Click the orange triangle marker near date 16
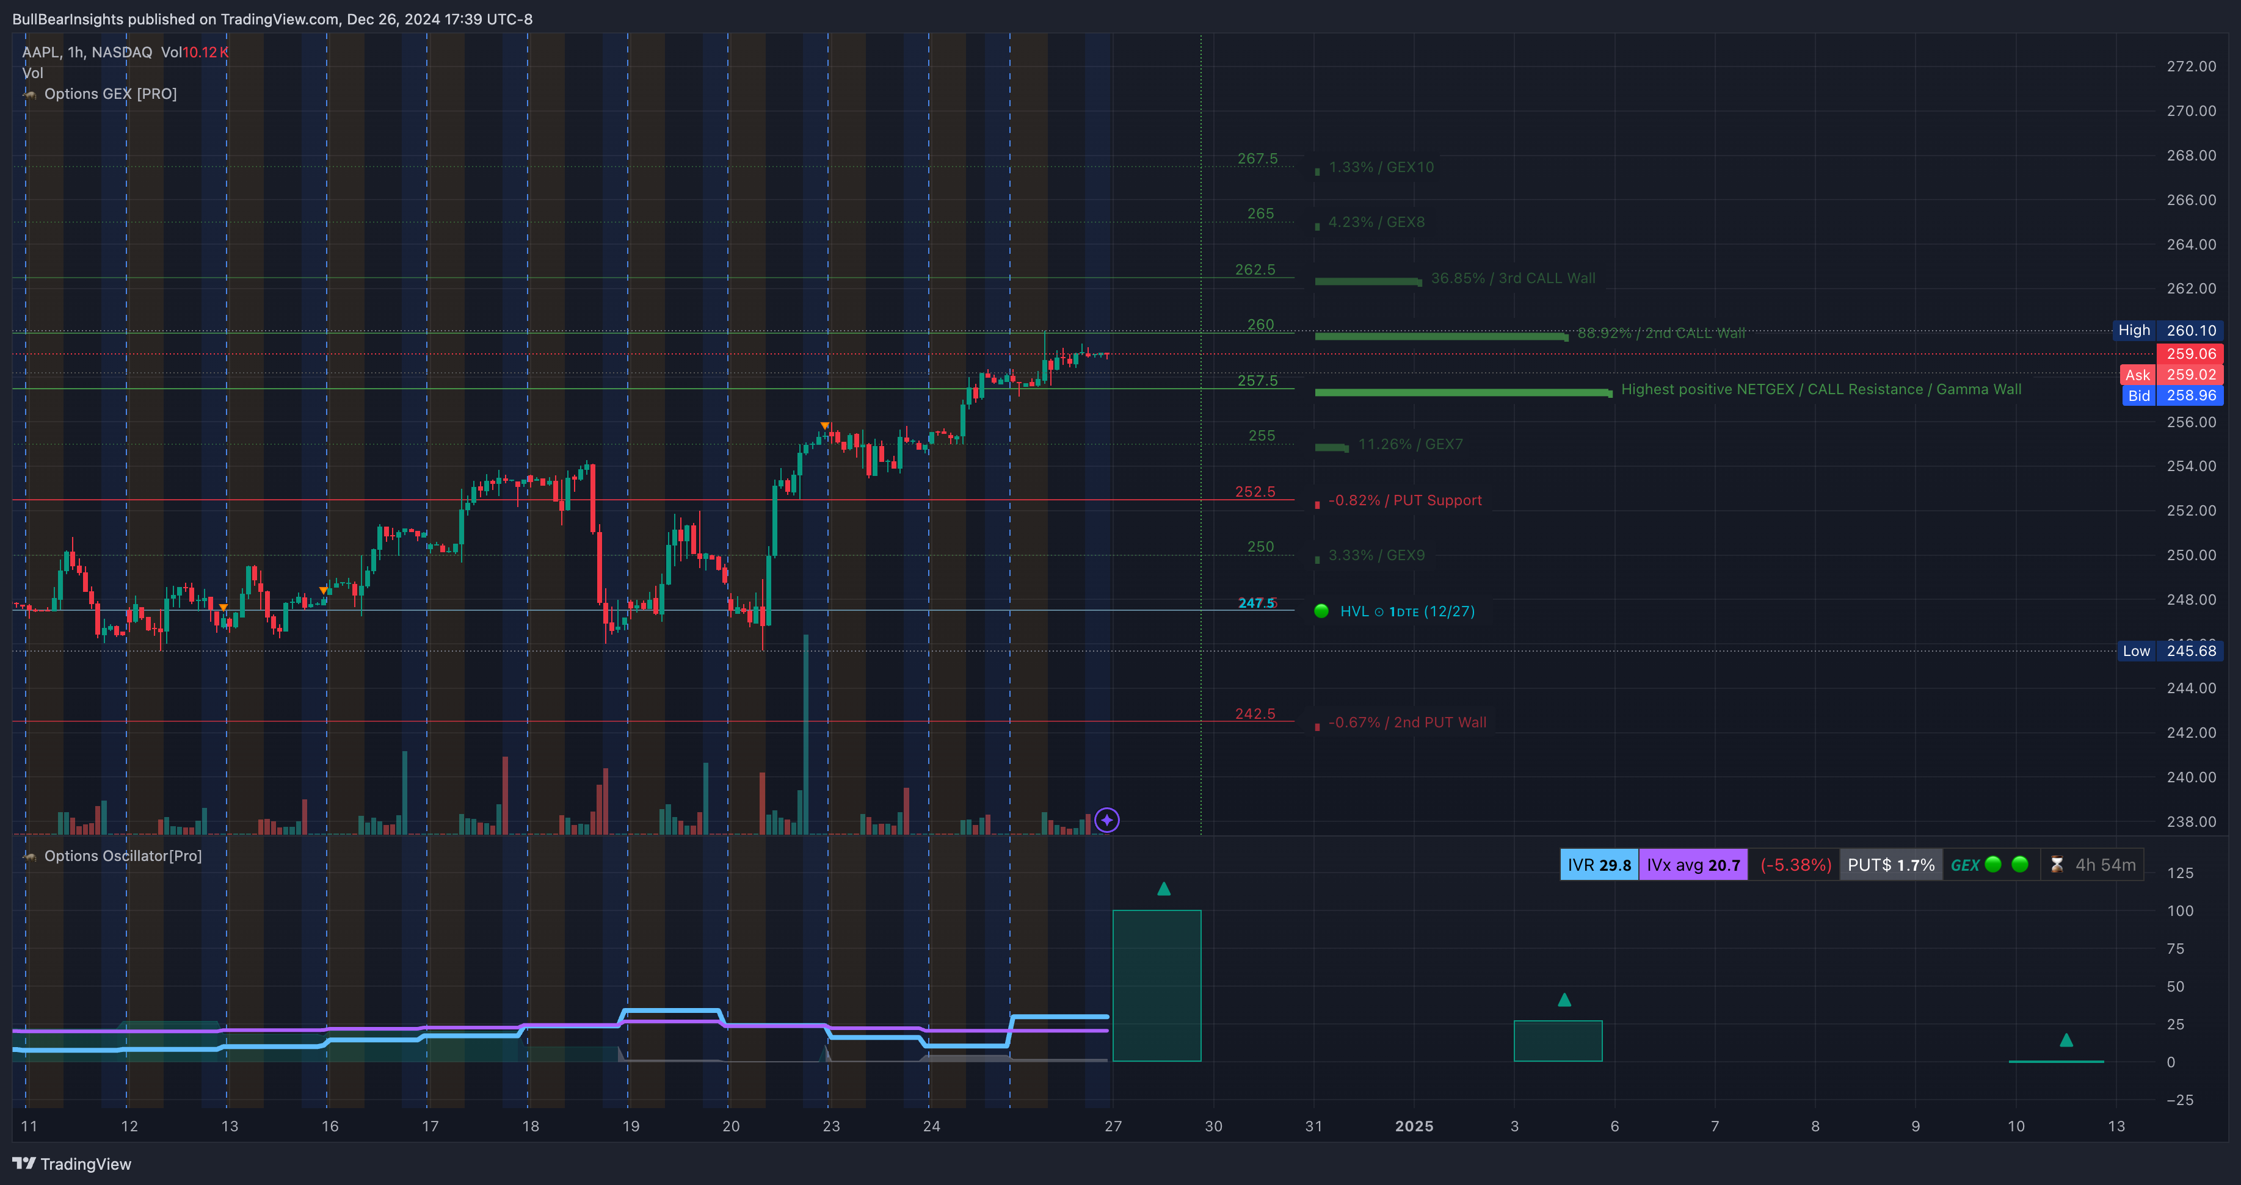The image size is (2241, 1185). tap(324, 590)
